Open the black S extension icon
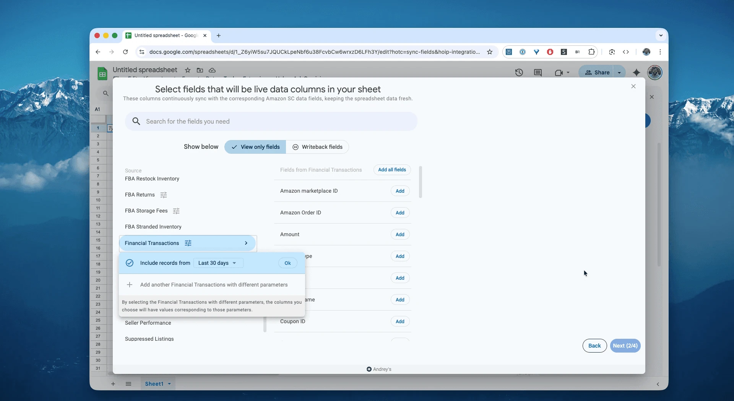This screenshot has height=401, width=734. tap(564, 52)
